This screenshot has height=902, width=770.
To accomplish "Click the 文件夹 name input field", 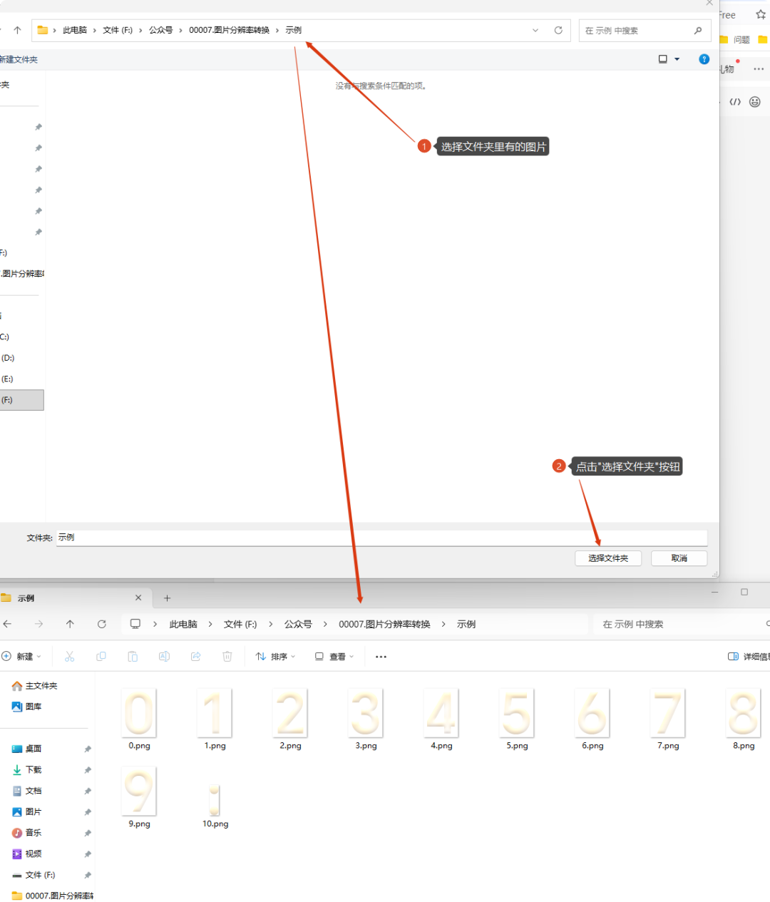I will (381, 538).
